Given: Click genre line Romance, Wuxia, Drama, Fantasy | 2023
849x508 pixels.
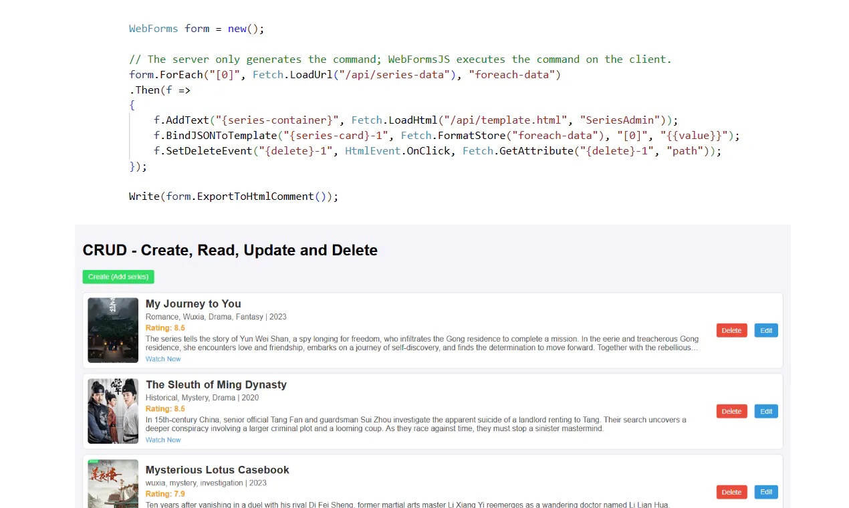Looking at the screenshot, I should click(x=216, y=317).
